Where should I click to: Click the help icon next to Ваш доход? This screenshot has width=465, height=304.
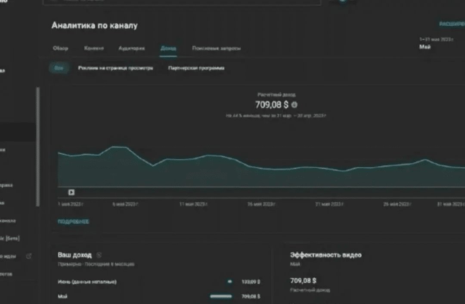99,255
